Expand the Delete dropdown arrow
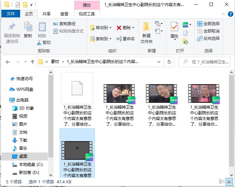 tap(133, 28)
